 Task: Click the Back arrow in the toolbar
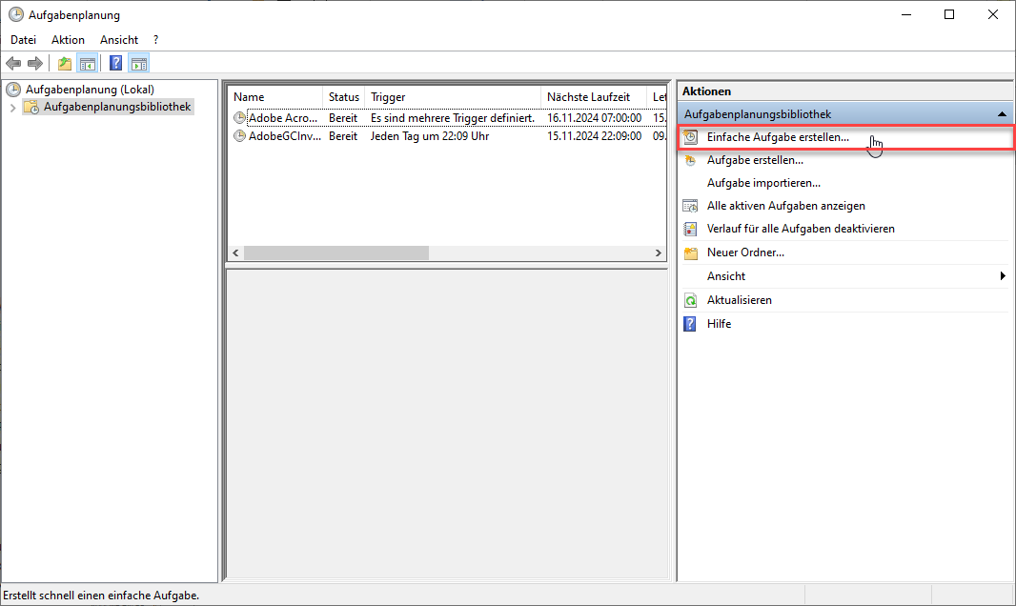coord(13,64)
